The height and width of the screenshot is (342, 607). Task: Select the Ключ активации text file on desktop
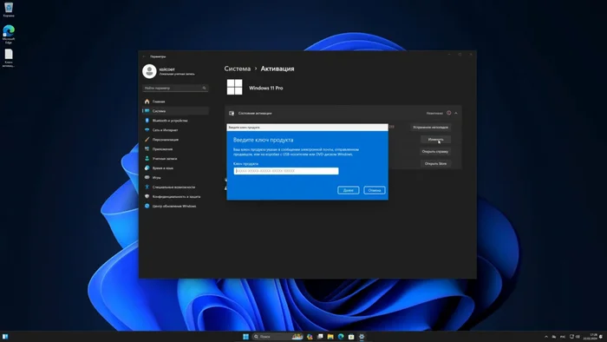9,58
